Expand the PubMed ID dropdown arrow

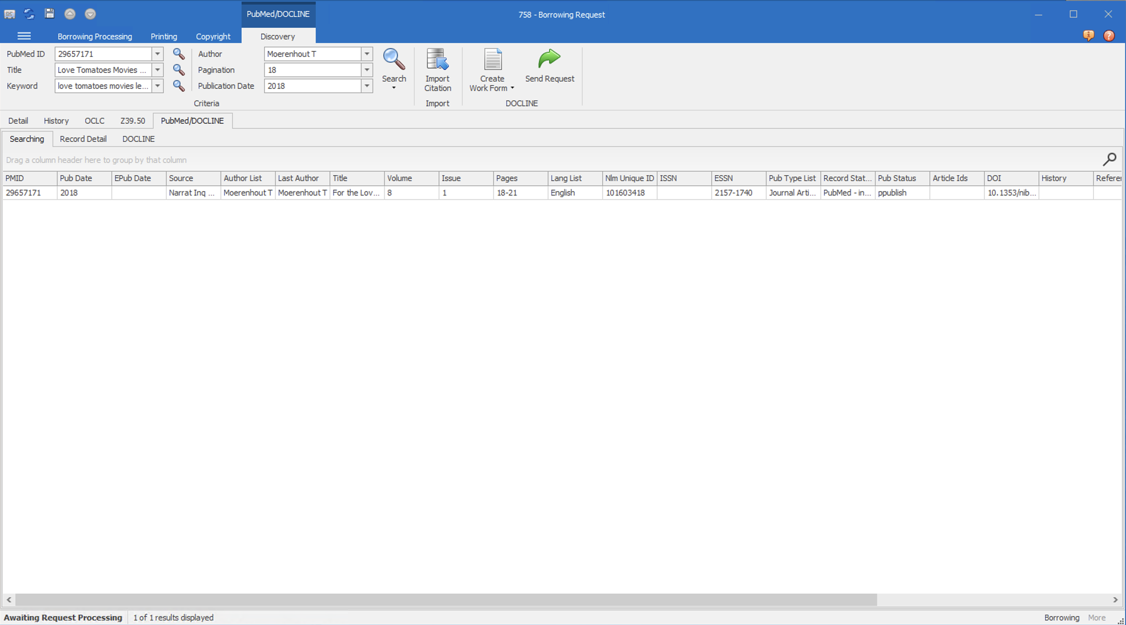157,54
